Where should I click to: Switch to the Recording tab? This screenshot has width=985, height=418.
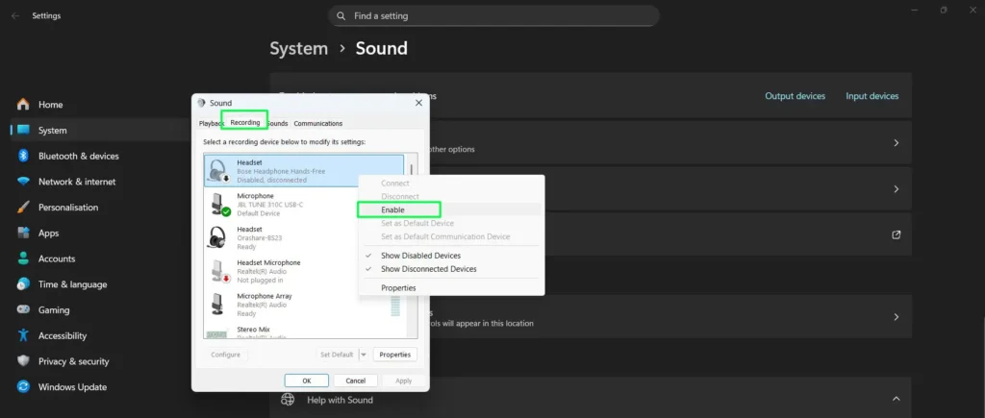pyautogui.click(x=245, y=122)
